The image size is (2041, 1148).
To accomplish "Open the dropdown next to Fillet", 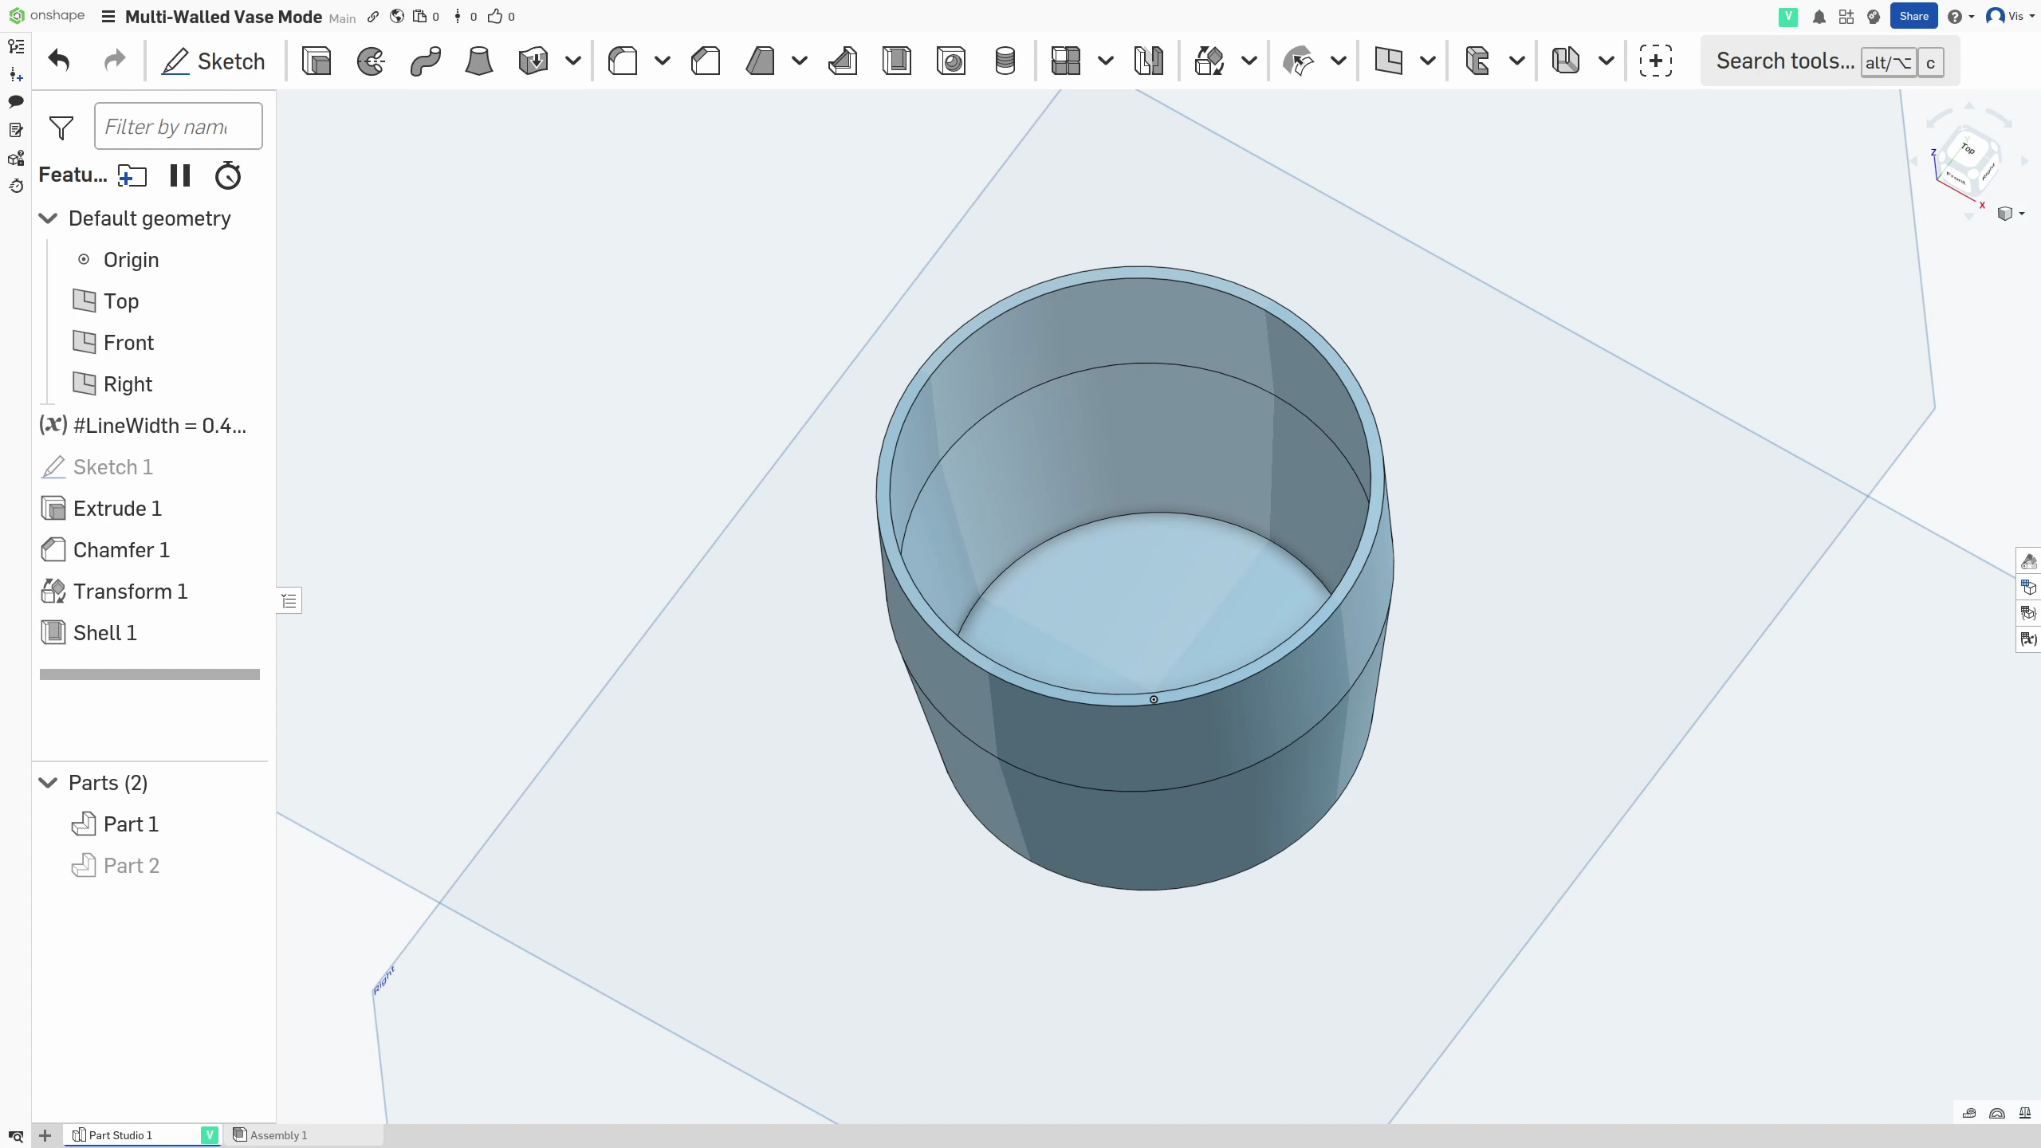I will [x=662, y=61].
